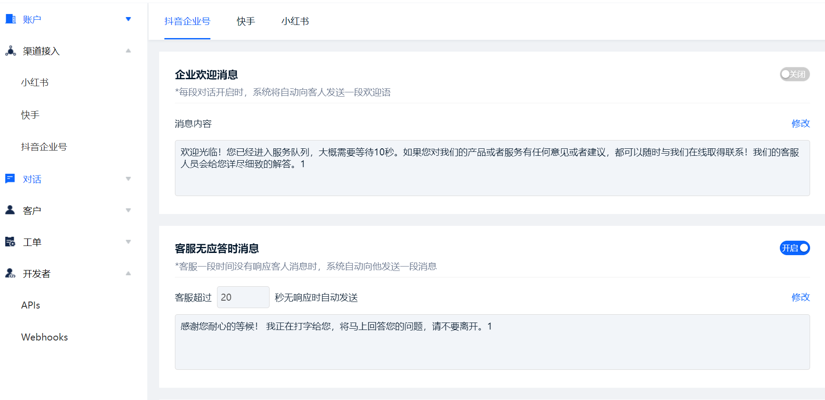Click the 客服超过 label
Viewport: 825px width, 400px height.
[x=193, y=297]
